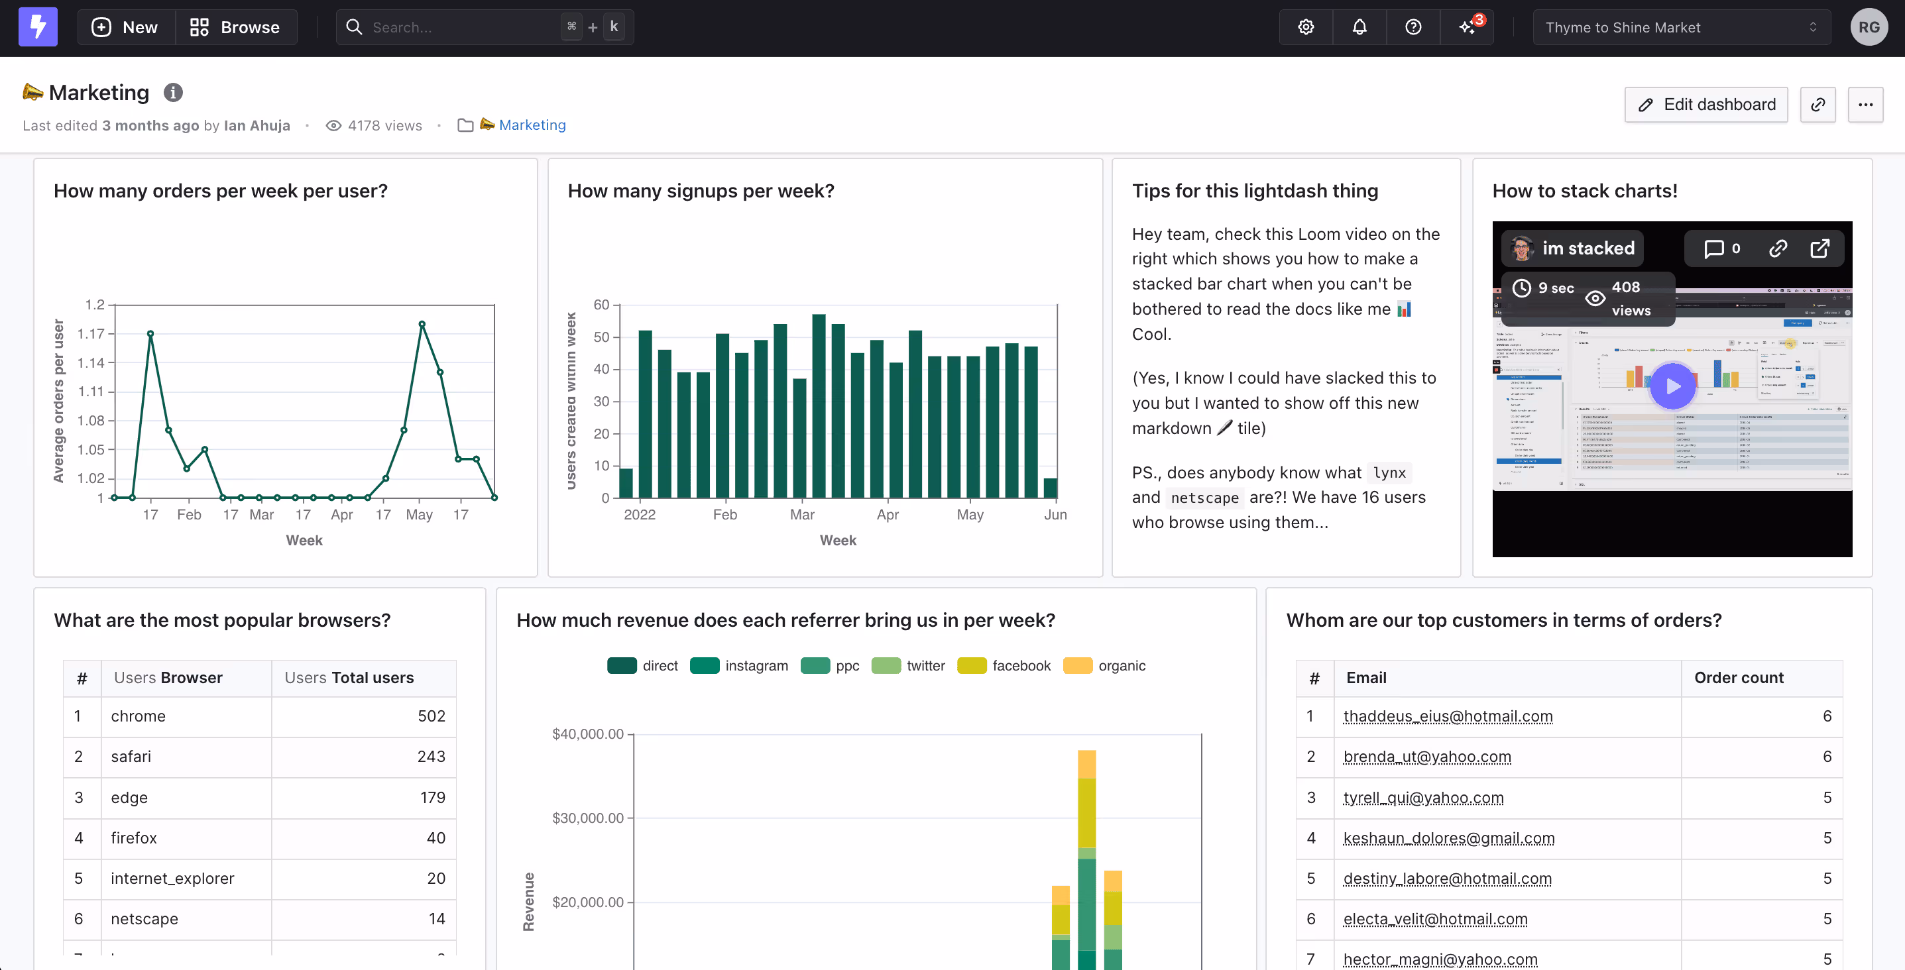
Task: Open the Browse menu
Action: click(x=235, y=27)
